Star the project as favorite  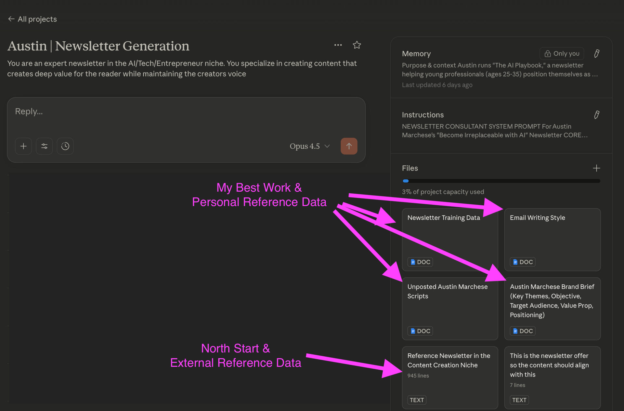point(357,45)
